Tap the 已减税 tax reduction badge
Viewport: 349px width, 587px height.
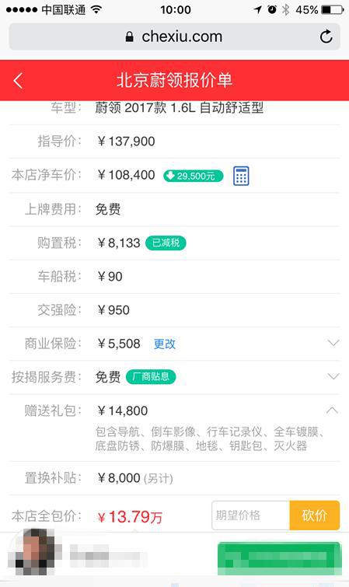166,243
